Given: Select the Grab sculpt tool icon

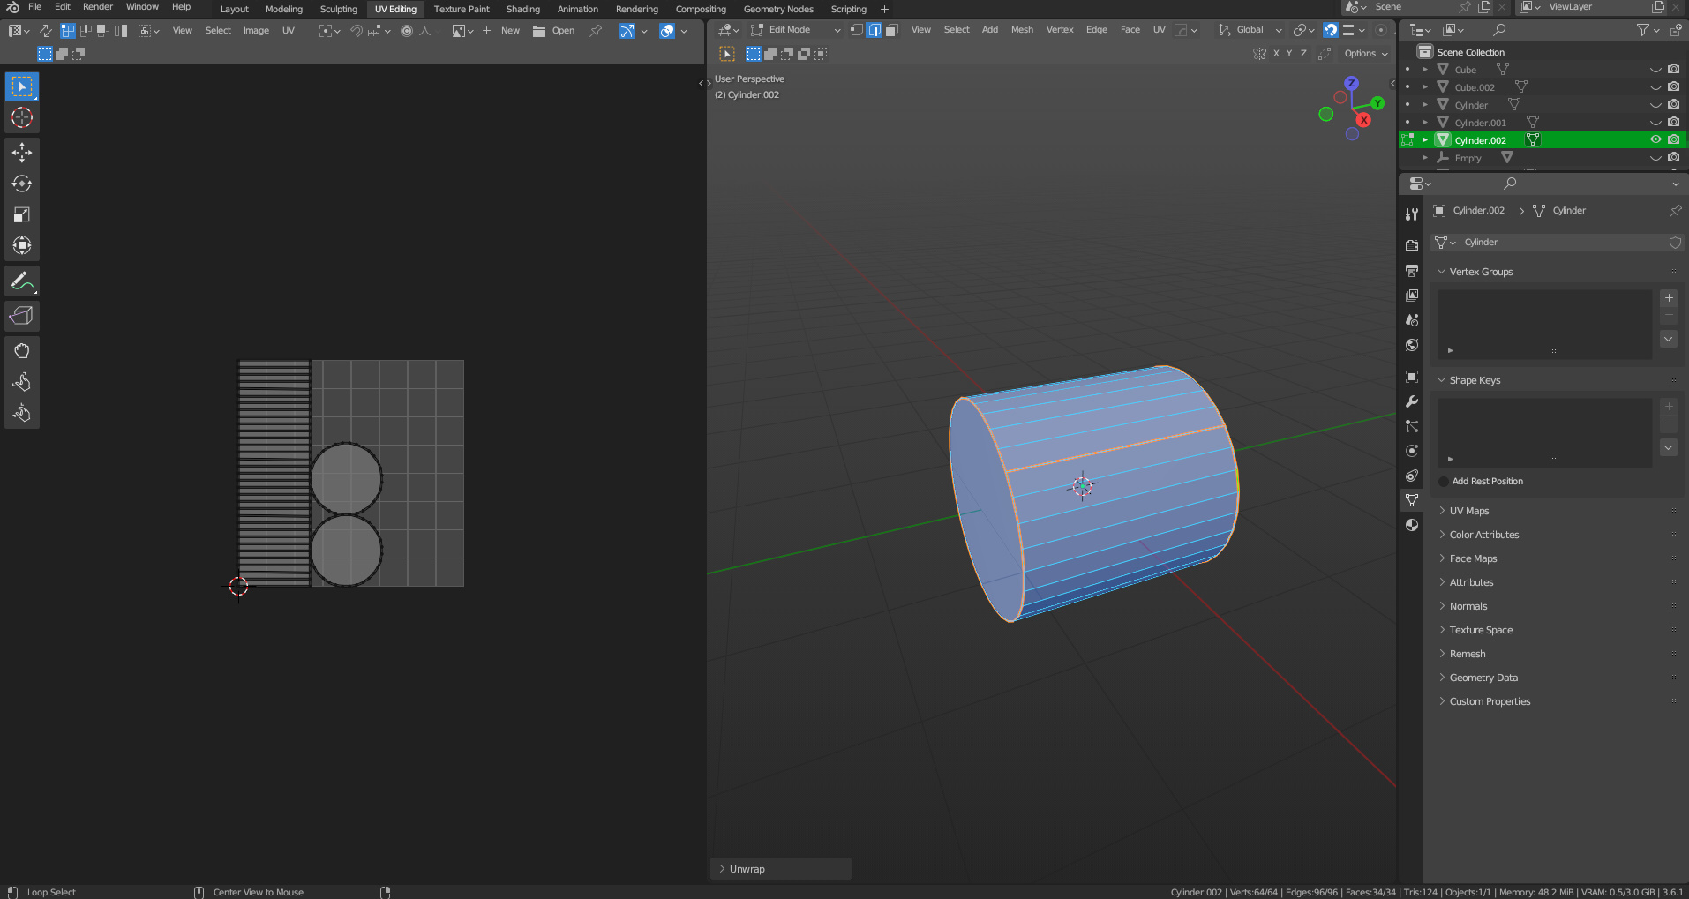Looking at the screenshot, I should point(22,351).
